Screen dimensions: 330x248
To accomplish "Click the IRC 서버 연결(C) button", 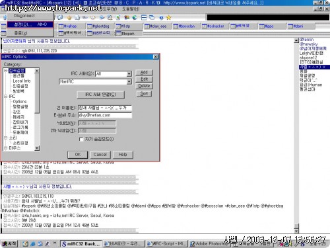I will tap(100, 95).
